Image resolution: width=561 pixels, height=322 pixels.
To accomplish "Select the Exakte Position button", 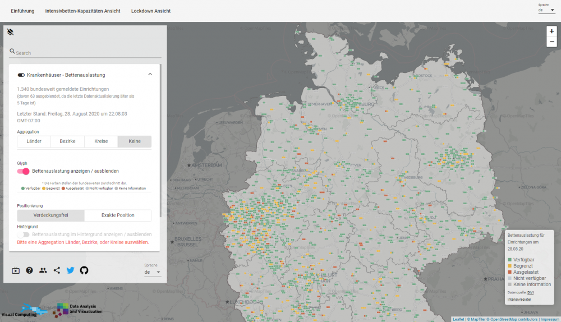I will pyautogui.click(x=118, y=215).
